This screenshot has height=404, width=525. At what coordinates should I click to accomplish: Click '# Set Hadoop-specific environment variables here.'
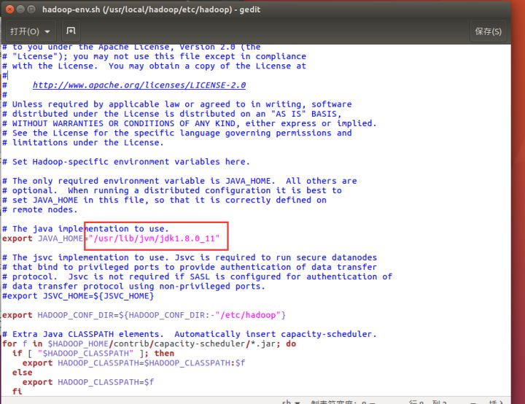pyautogui.click(x=126, y=162)
